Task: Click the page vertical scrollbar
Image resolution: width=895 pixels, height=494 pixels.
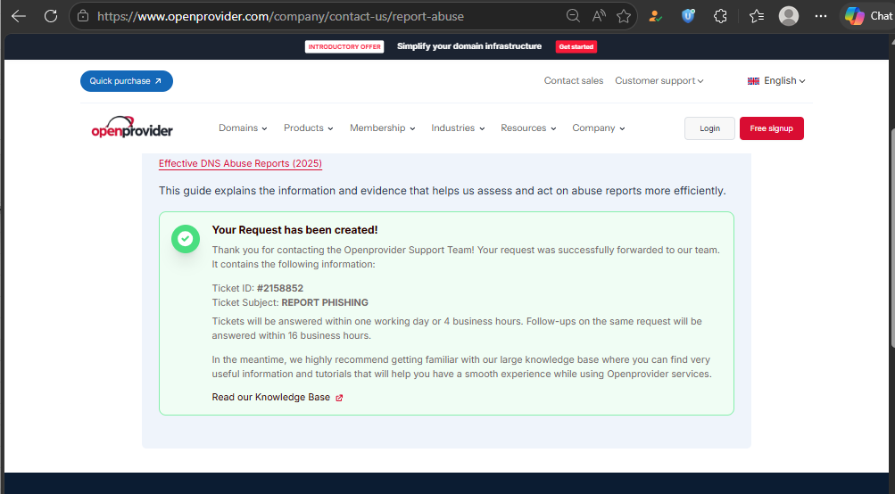Action: (892, 240)
